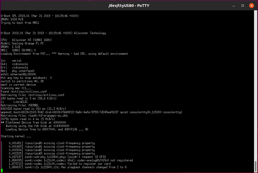Click the sun8i-h3-orangepi-pc.dtb file line
258x173 pixels.
pos(34,116)
